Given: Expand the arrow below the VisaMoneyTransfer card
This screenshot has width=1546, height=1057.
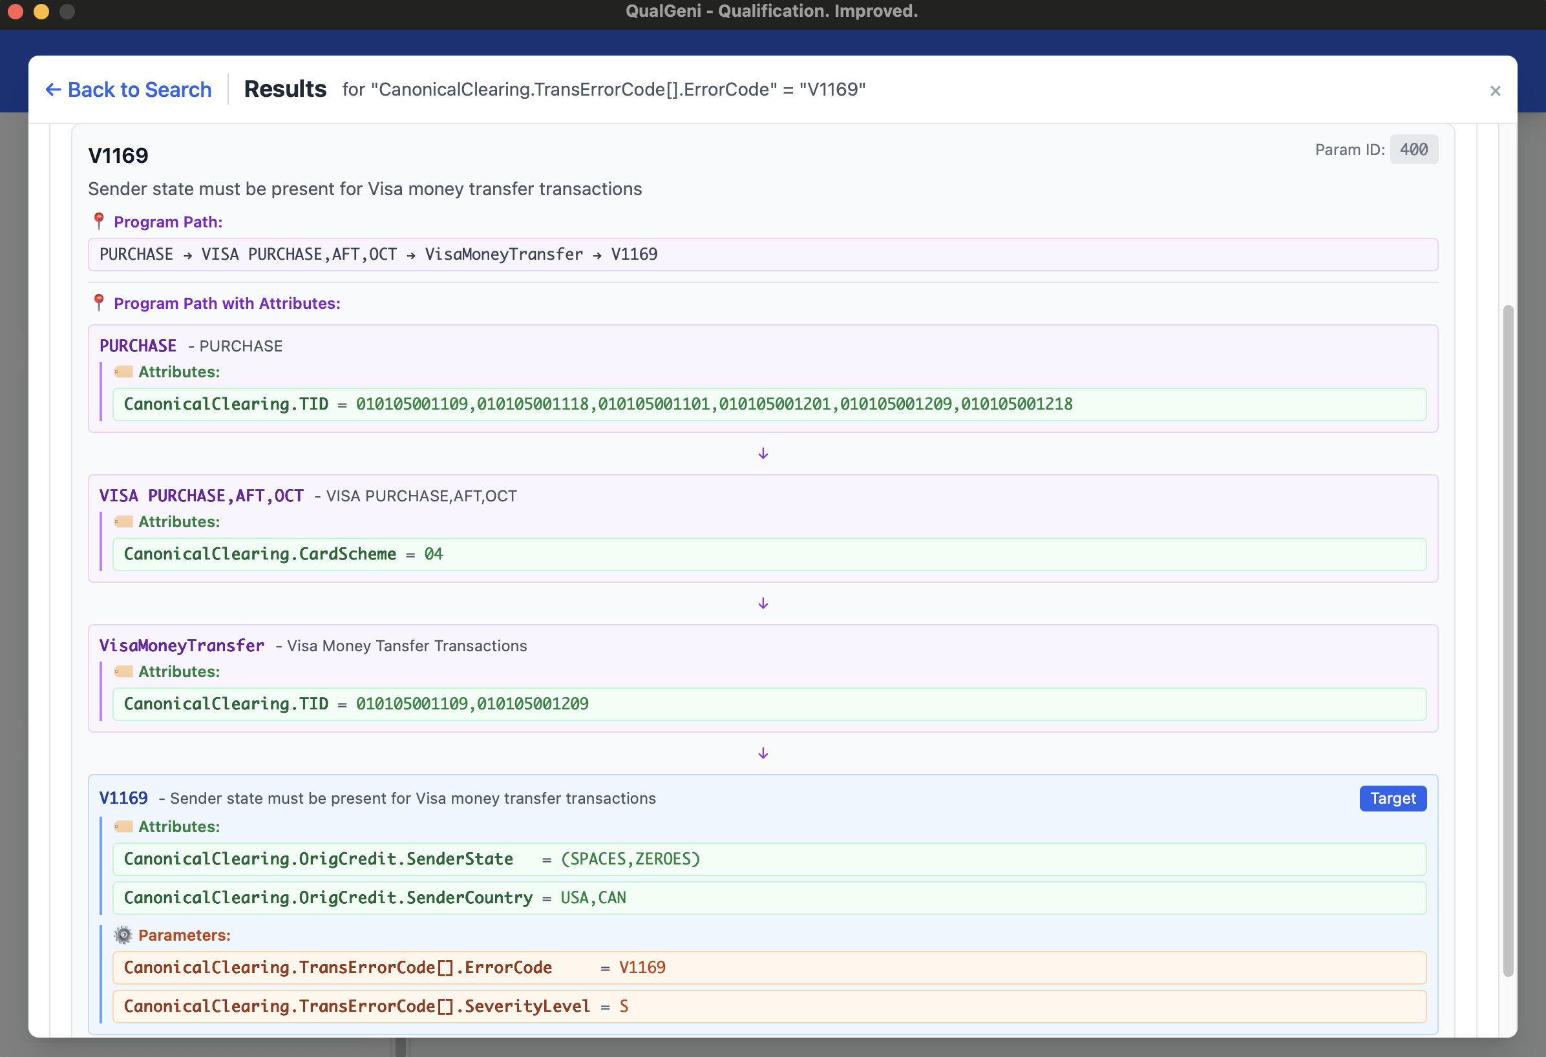Looking at the screenshot, I should click(x=763, y=752).
